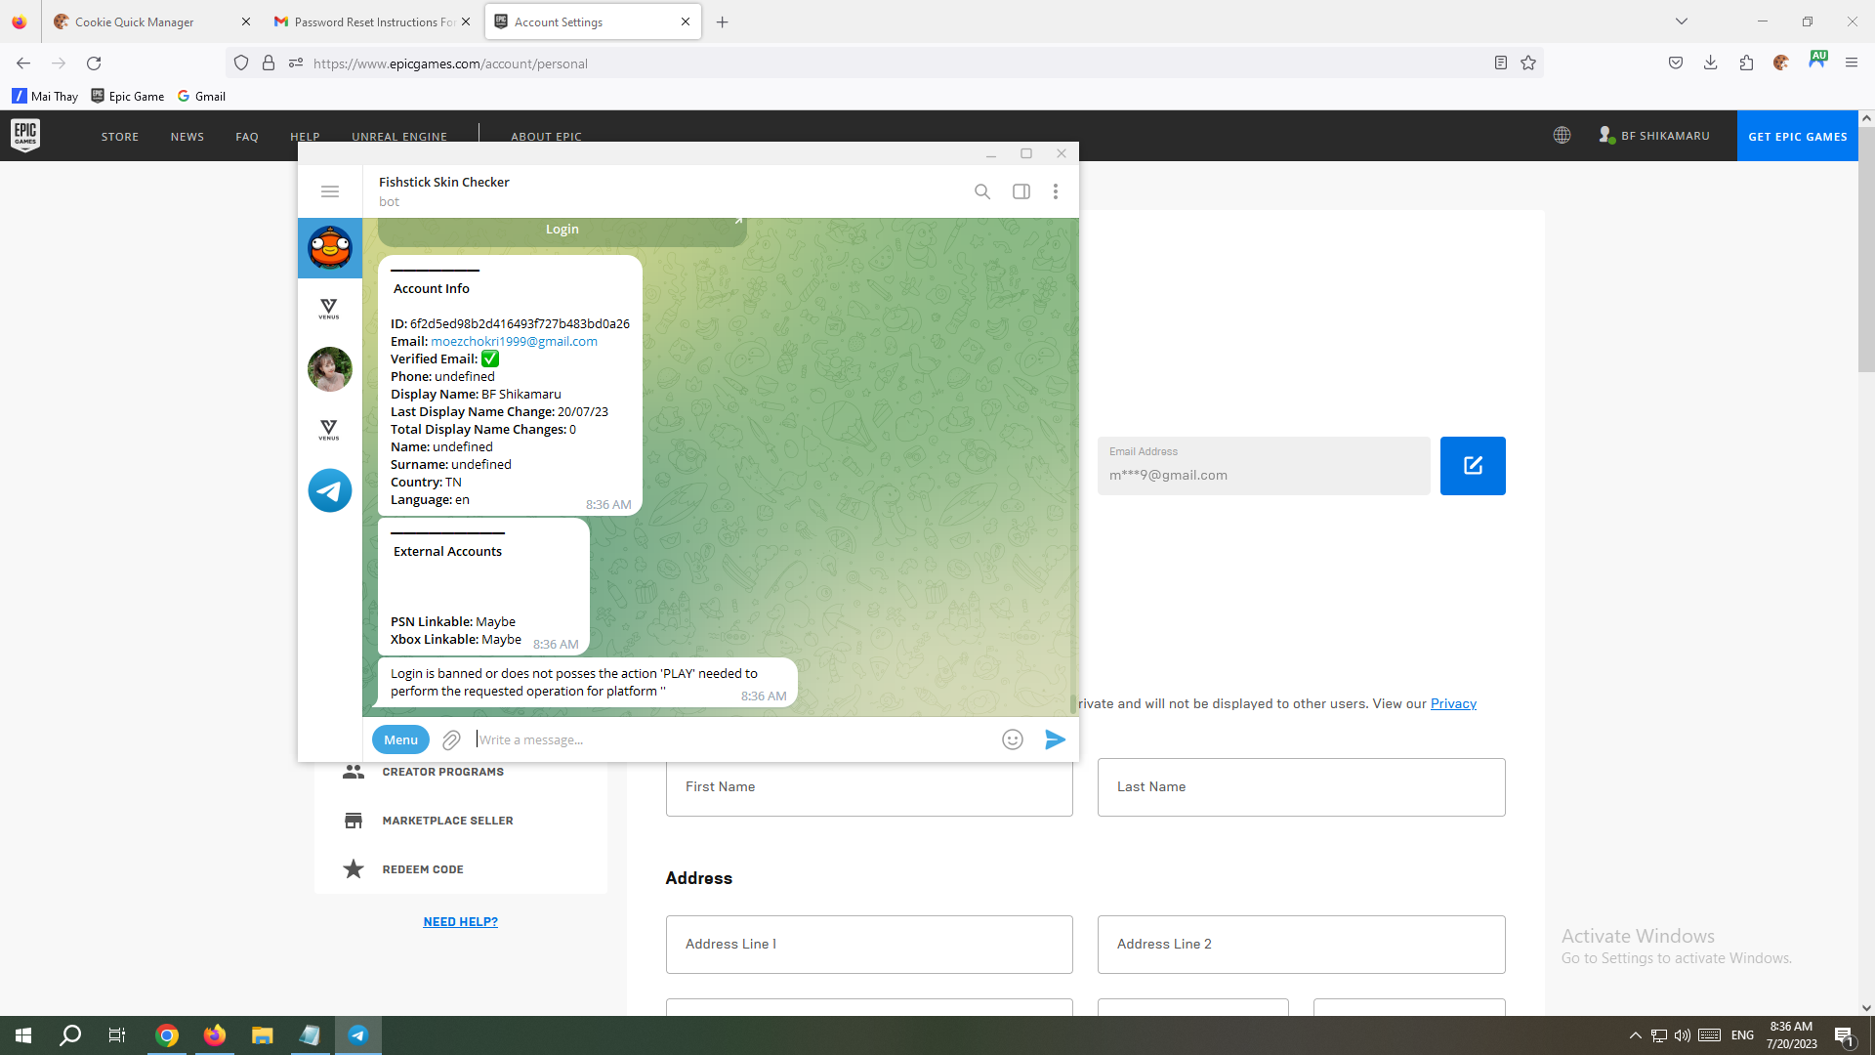Open Firefox extensions puzzle icon
This screenshot has width=1875, height=1055.
(x=1747, y=63)
